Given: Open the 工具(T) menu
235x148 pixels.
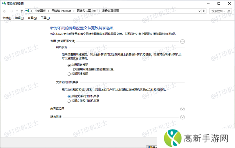Looking at the screenshot, I should click(45, 18).
